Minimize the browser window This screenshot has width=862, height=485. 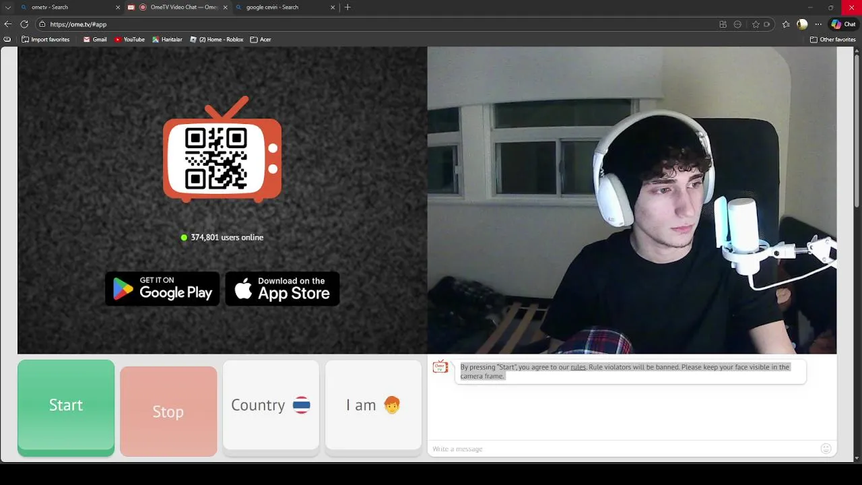[x=810, y=7]
